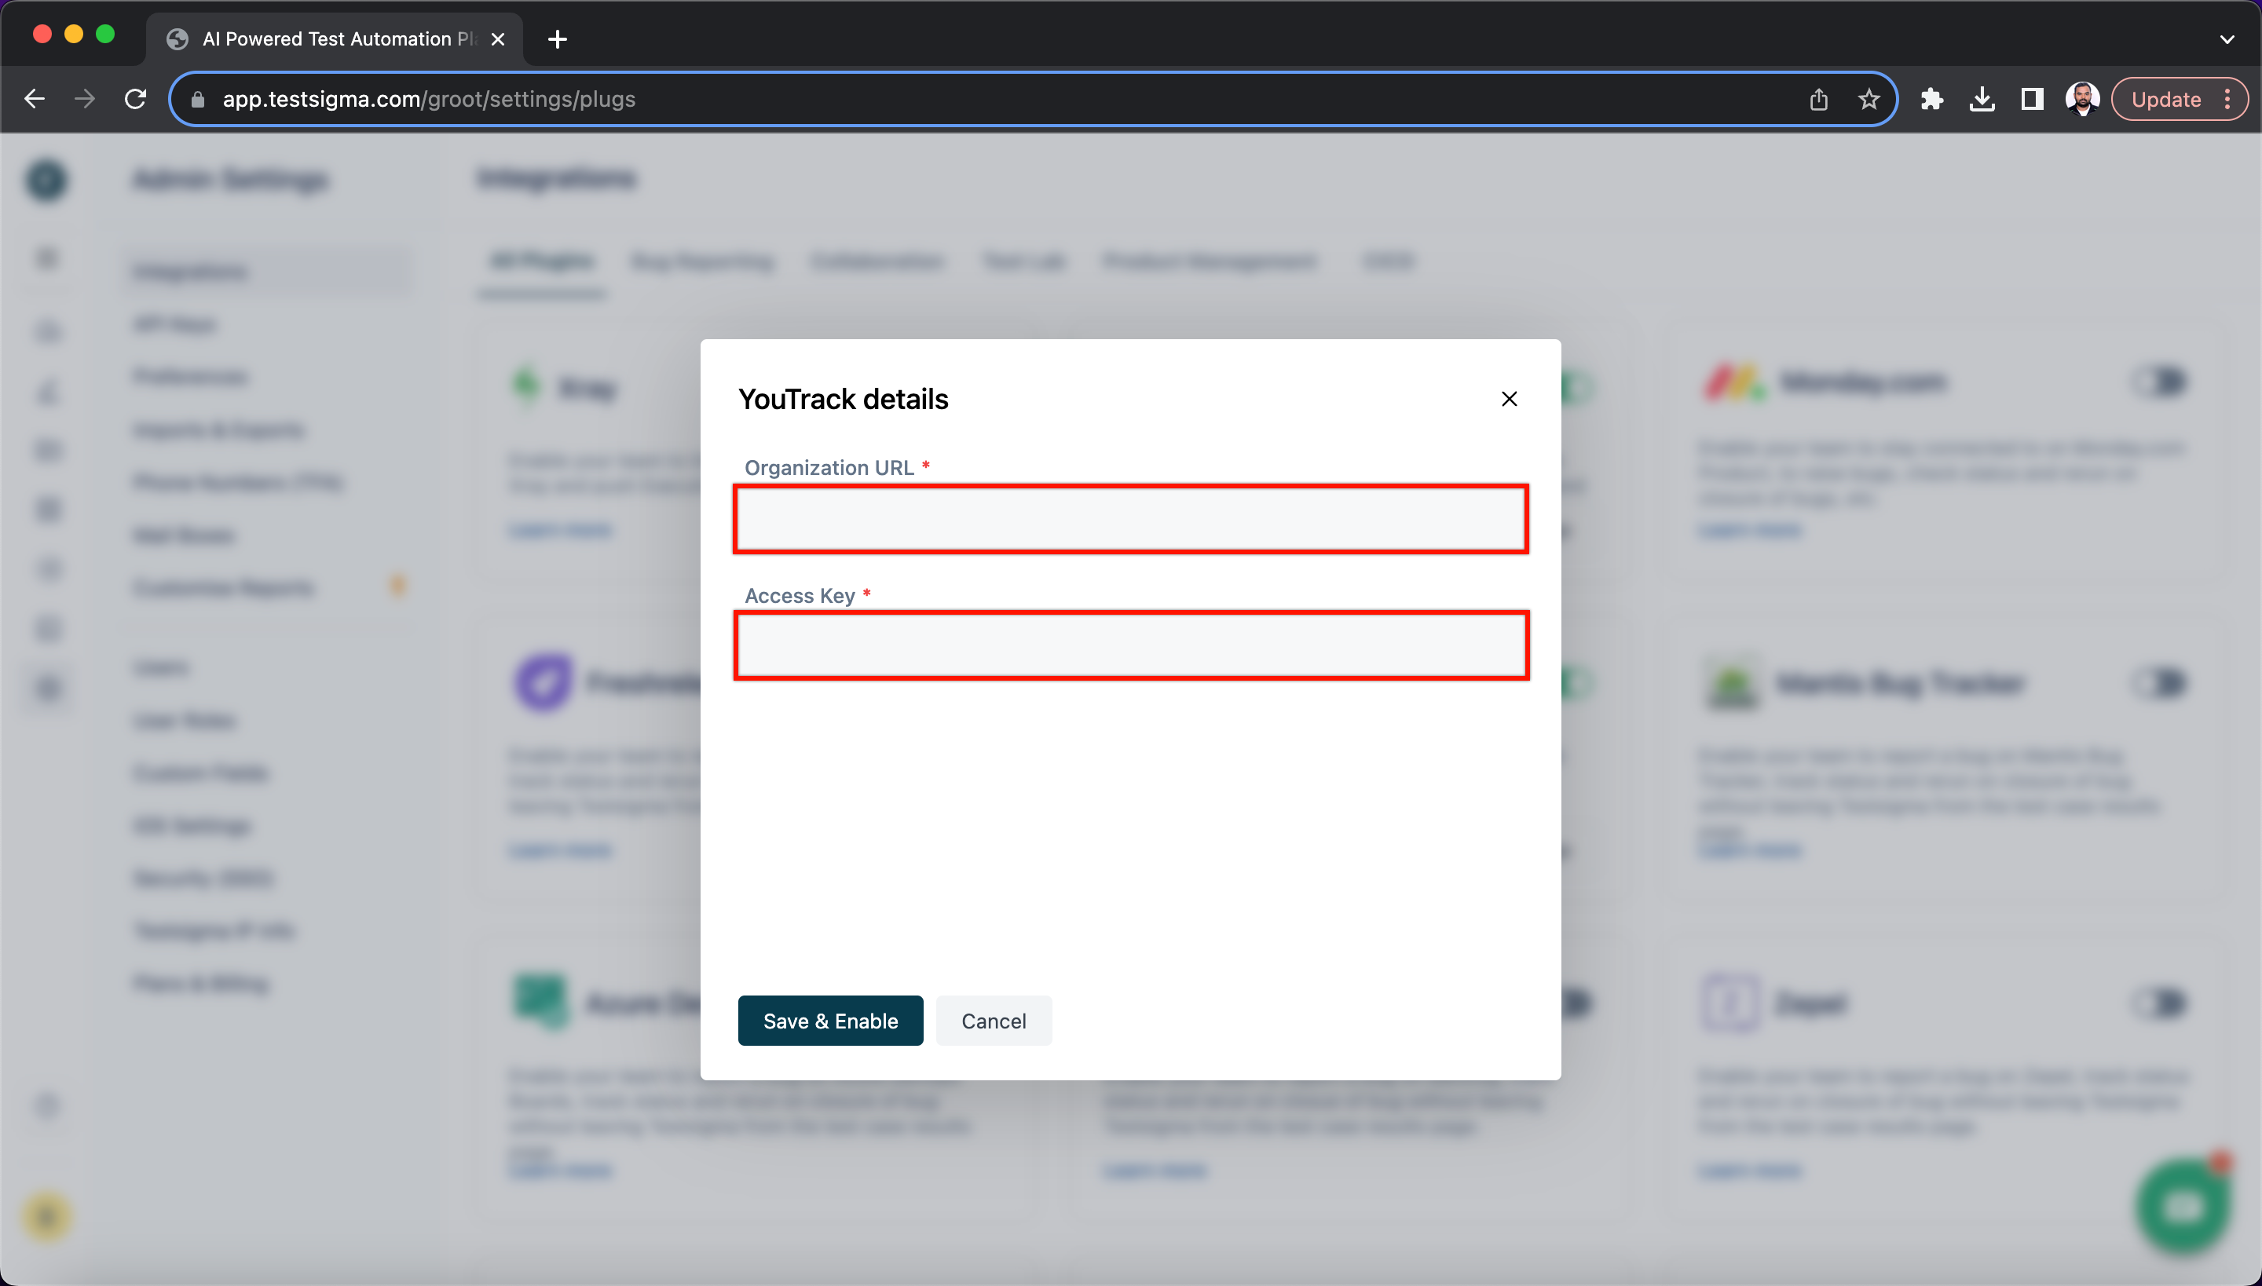Open Chrome three-dot menu

pyautogui.click(x=2227, y=99)
